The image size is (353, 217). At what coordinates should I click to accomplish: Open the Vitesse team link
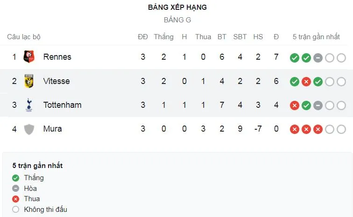pyautogui.click(x=56, y=81)
